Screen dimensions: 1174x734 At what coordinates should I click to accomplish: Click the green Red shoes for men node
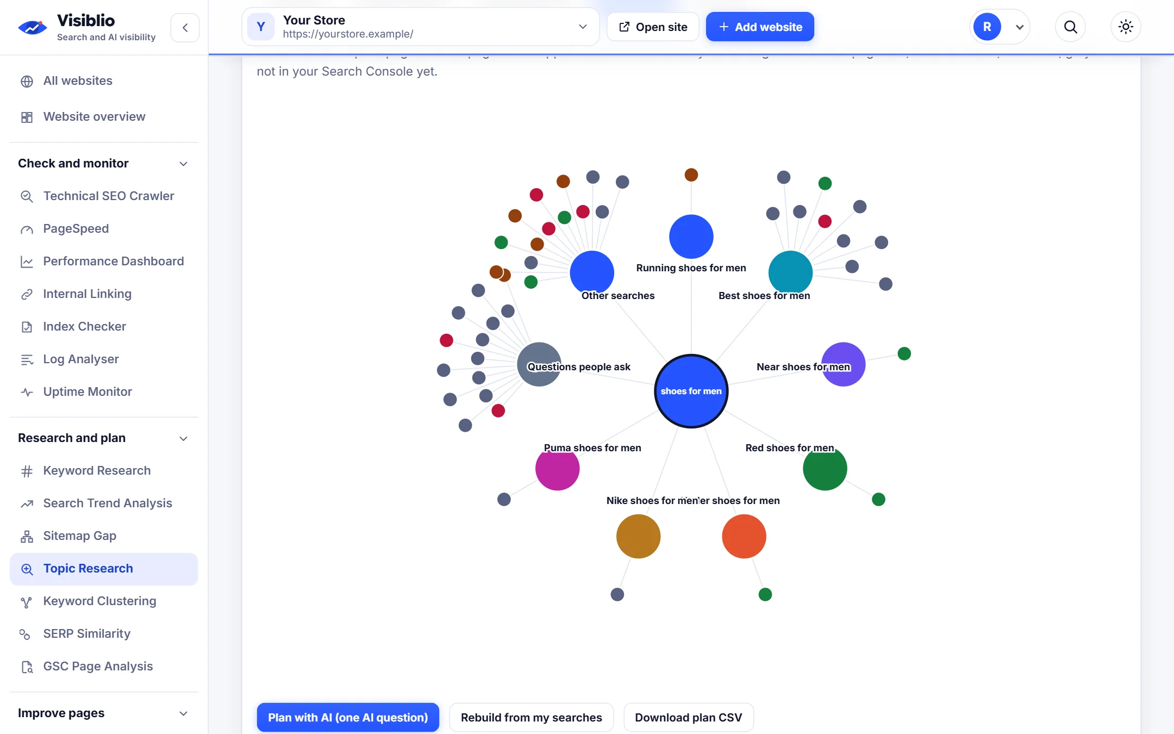(x=825, y=469)
